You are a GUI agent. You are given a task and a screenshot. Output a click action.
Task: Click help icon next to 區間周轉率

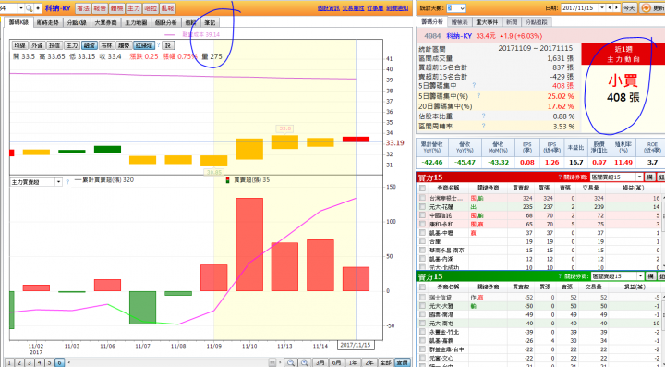tap(483, 126)
